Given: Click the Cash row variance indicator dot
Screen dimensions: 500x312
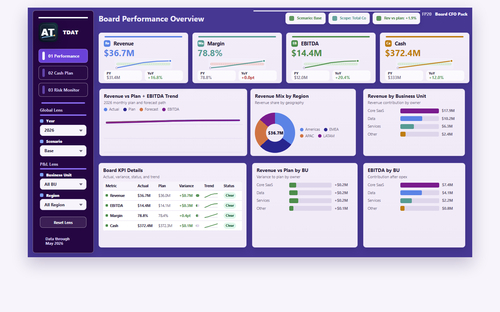Looking at the screenshot, I should pyautogui.click(x=198, y=226).
